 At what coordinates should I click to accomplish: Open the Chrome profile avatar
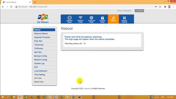169,7
